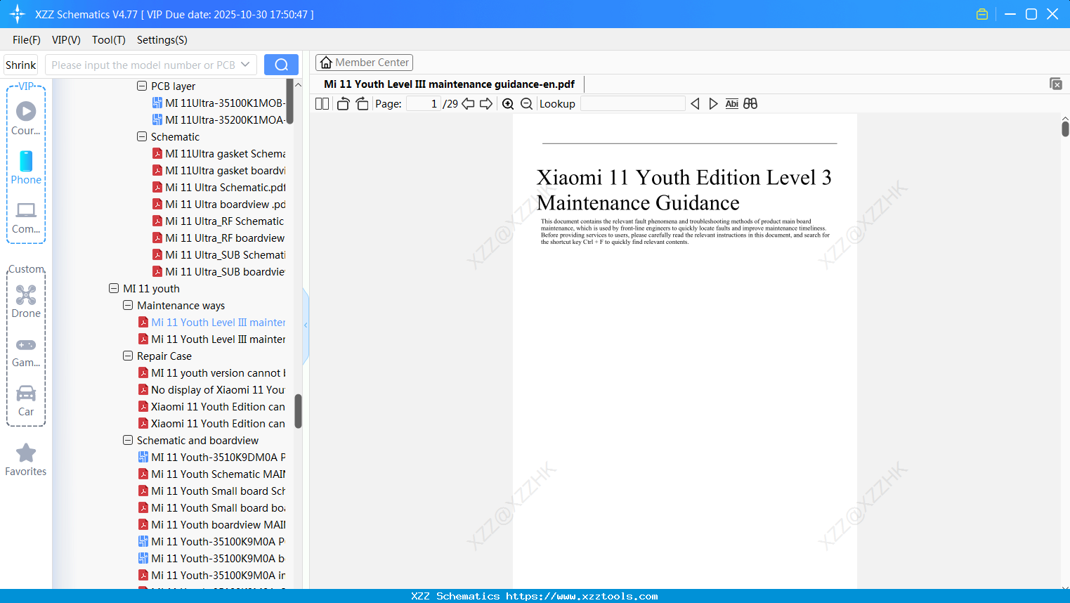Open the Phone schematics category
This screenshot has height=603, width=1070.
point(26,169)
